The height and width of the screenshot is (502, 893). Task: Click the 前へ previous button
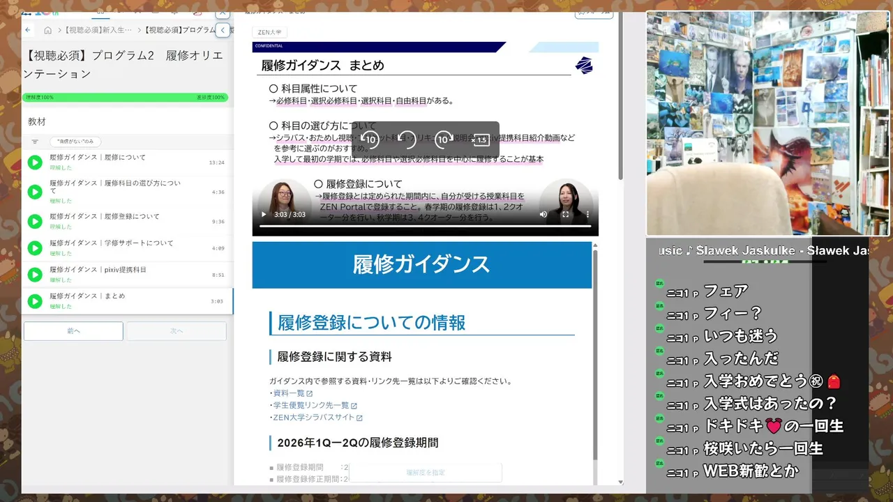[x=73, y=331]
